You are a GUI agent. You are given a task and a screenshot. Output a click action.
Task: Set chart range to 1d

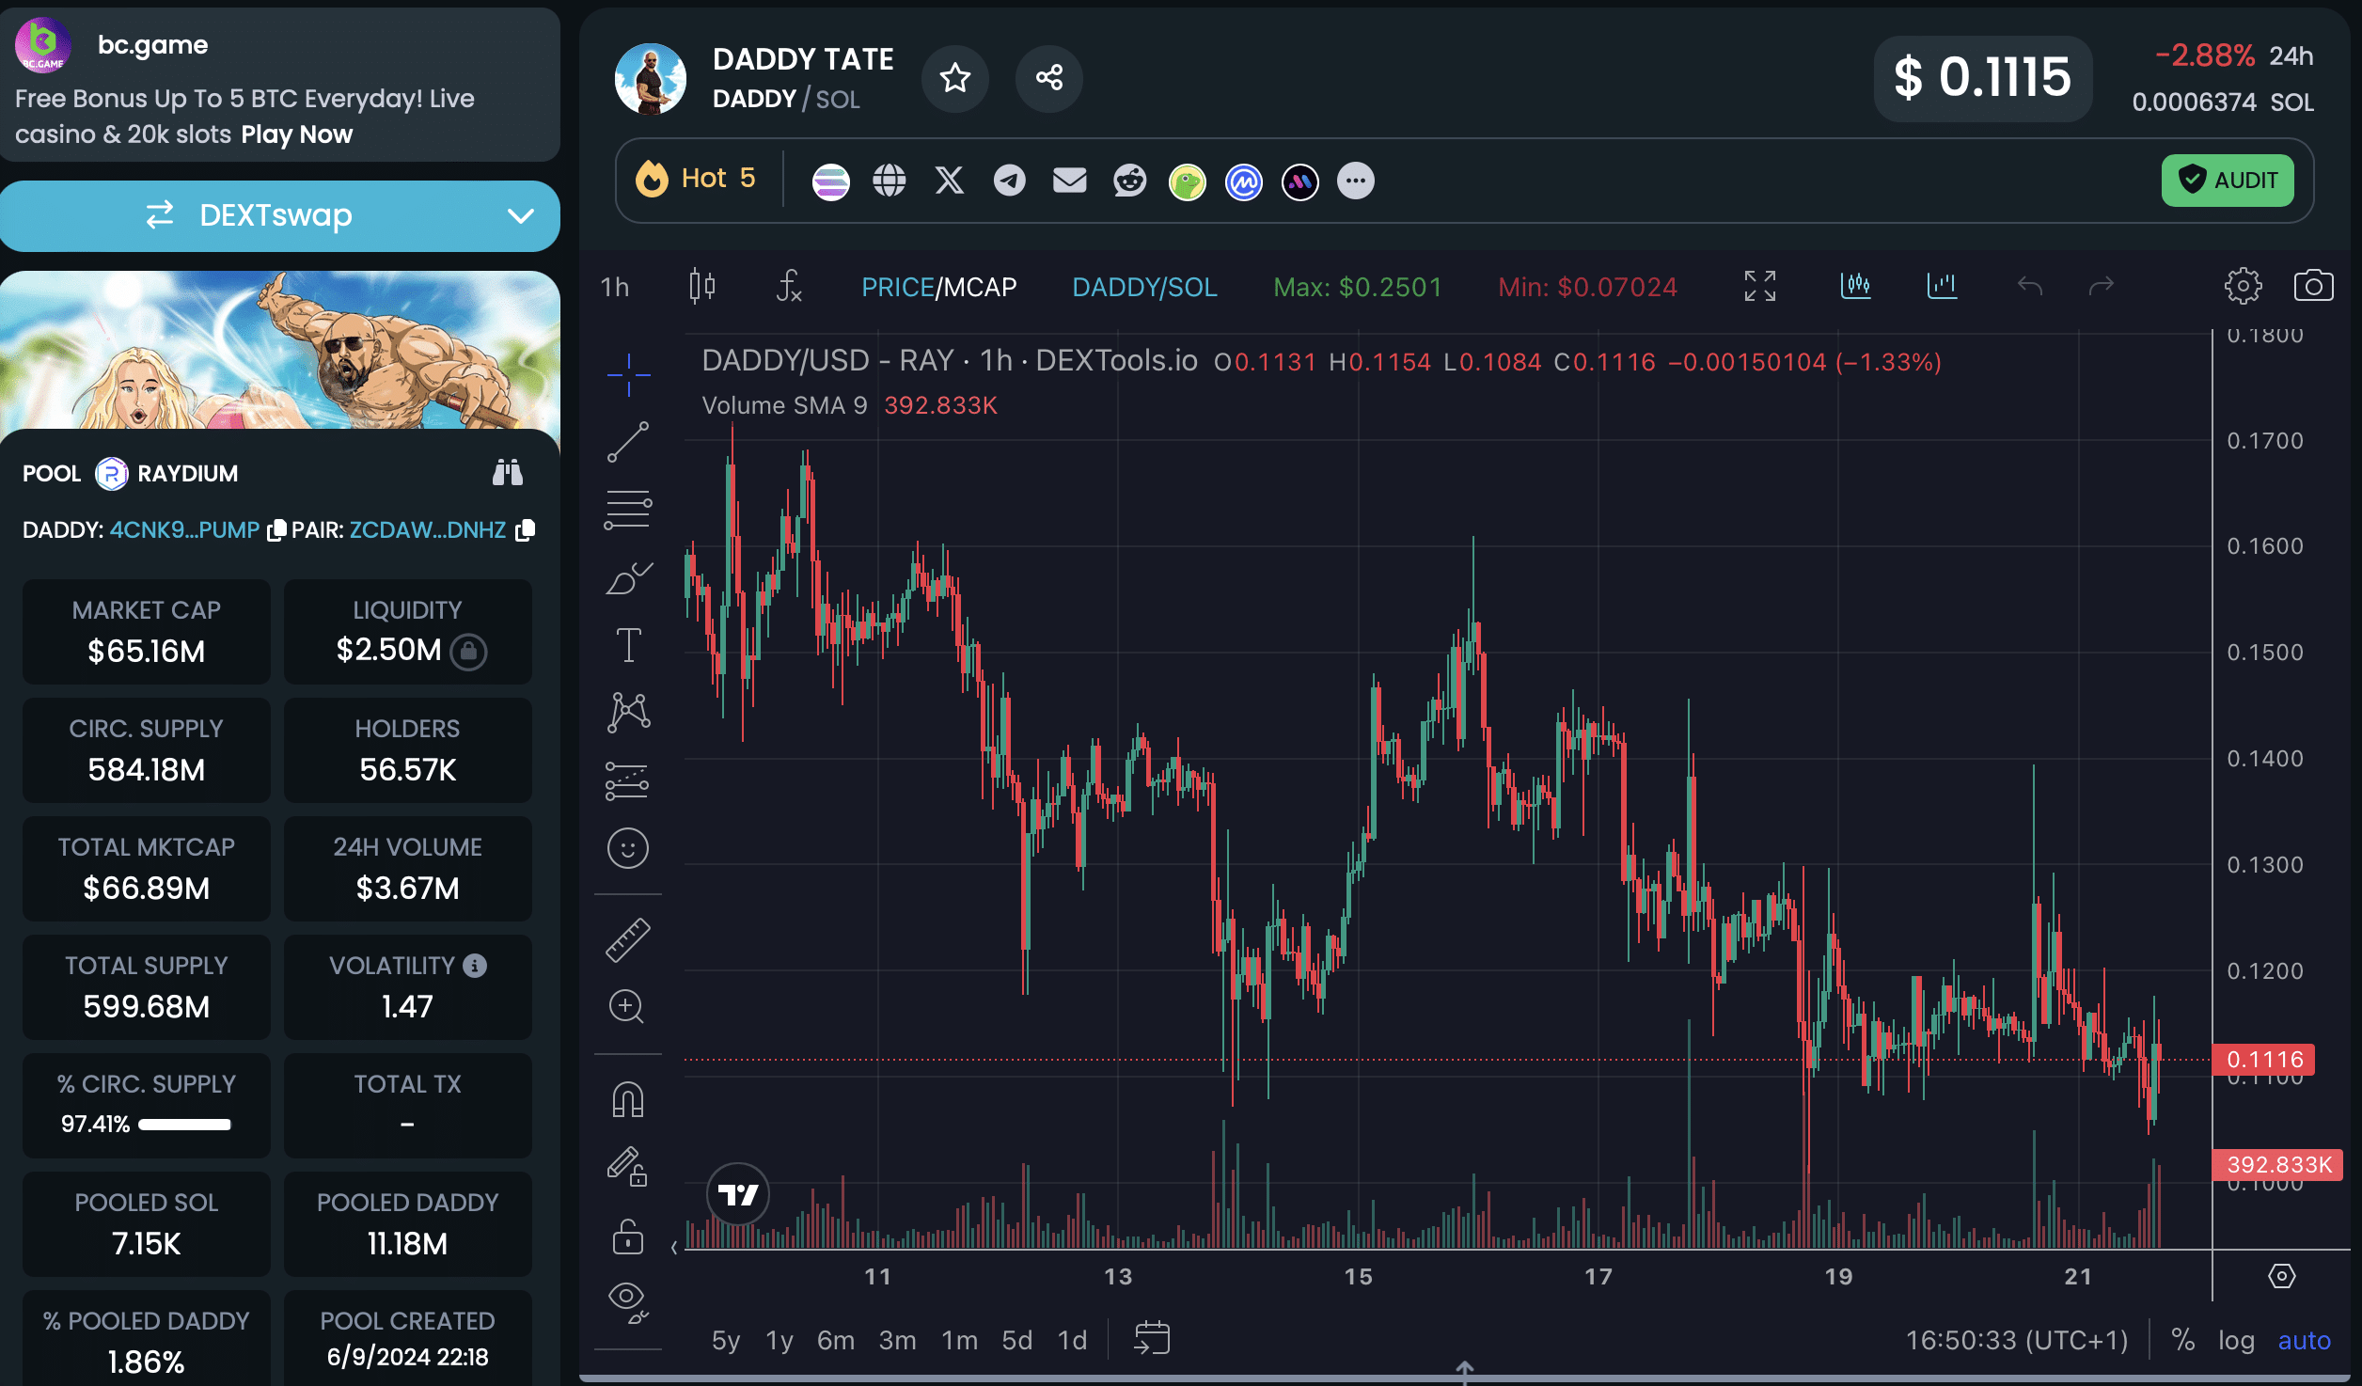(x=1073, y=1340)
